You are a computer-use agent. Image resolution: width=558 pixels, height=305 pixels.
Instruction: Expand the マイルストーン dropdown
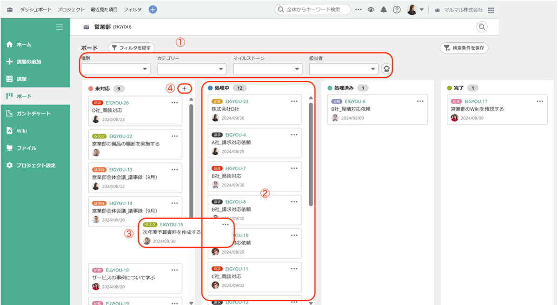(268, 69)
